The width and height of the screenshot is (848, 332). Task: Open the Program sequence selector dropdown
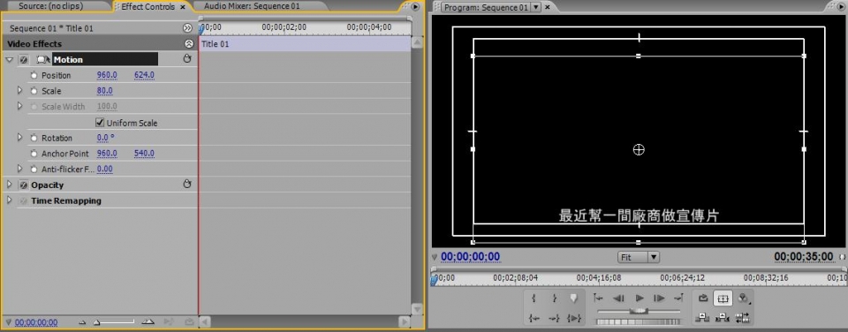point(536,7)
